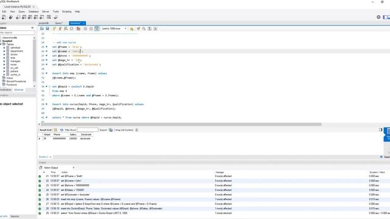Viewport: 390px width, 219px height.
Task: Expand the admitted table node
Action: click(x=4, y=47)
